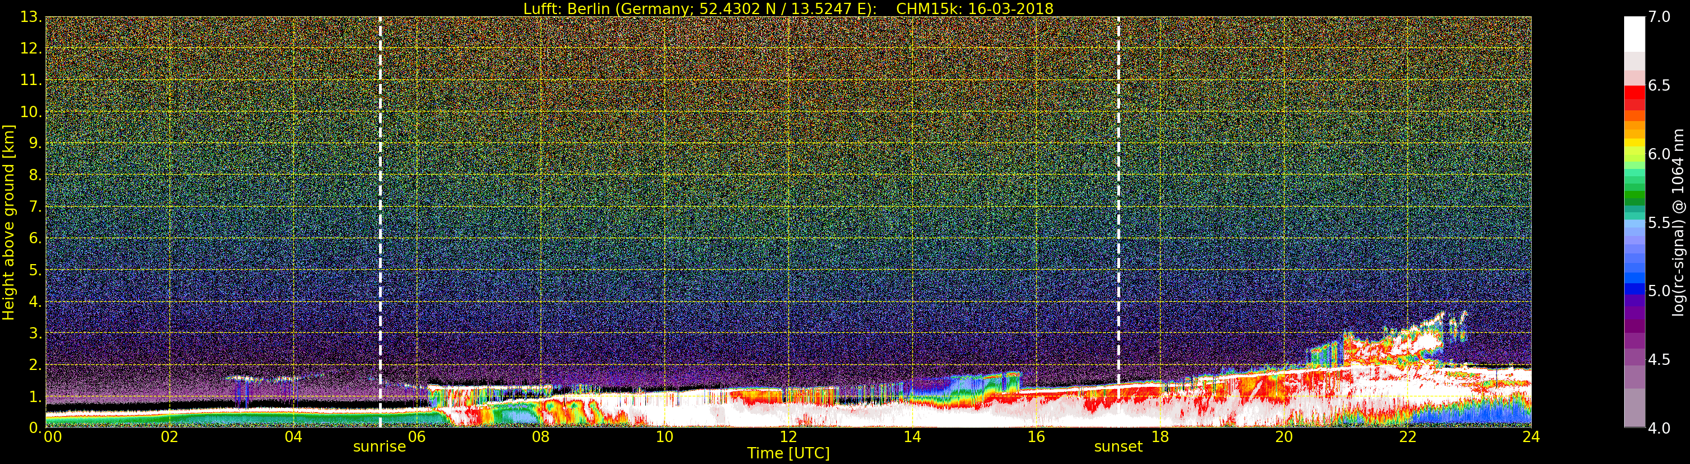Click the colorbar '5.0' value label
The image size is (1690, 464).
tap(1659, 291)
